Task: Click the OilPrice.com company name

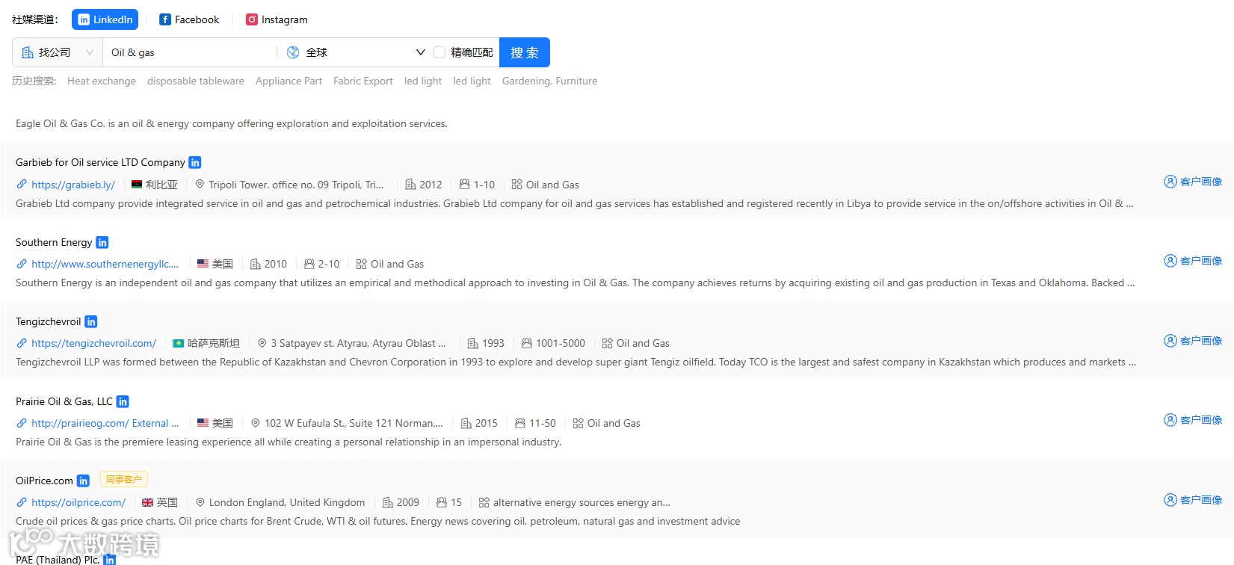Action: point(44,481)
